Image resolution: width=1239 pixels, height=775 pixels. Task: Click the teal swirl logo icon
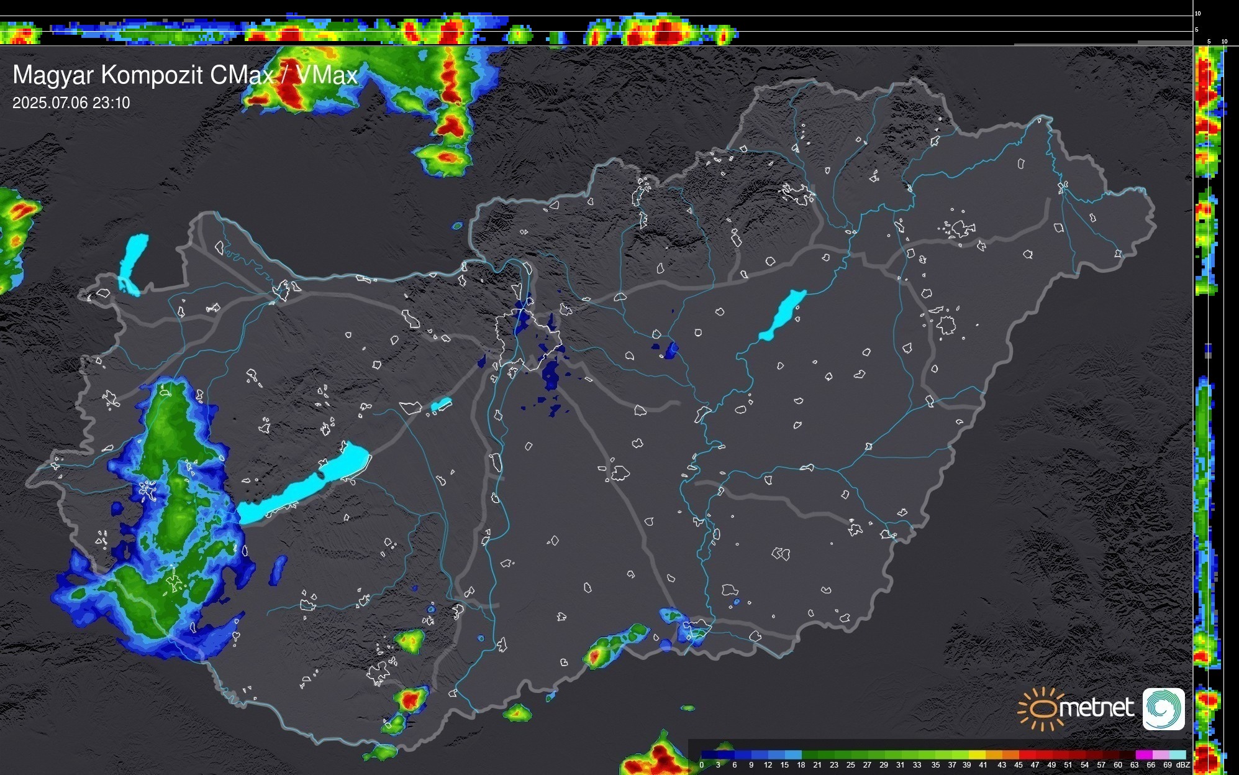[1163, 709]
